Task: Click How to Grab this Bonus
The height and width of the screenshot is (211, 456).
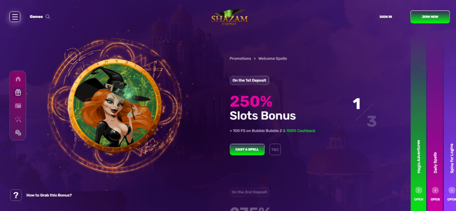Action: coord(49,195)
